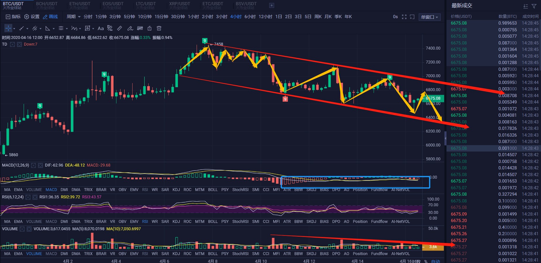
Task: Switch to the EOS/USDT tab
Action: (x=113, y=5)
